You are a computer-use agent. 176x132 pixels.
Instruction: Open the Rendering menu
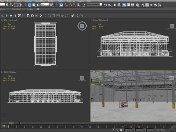tap(51, 1)
